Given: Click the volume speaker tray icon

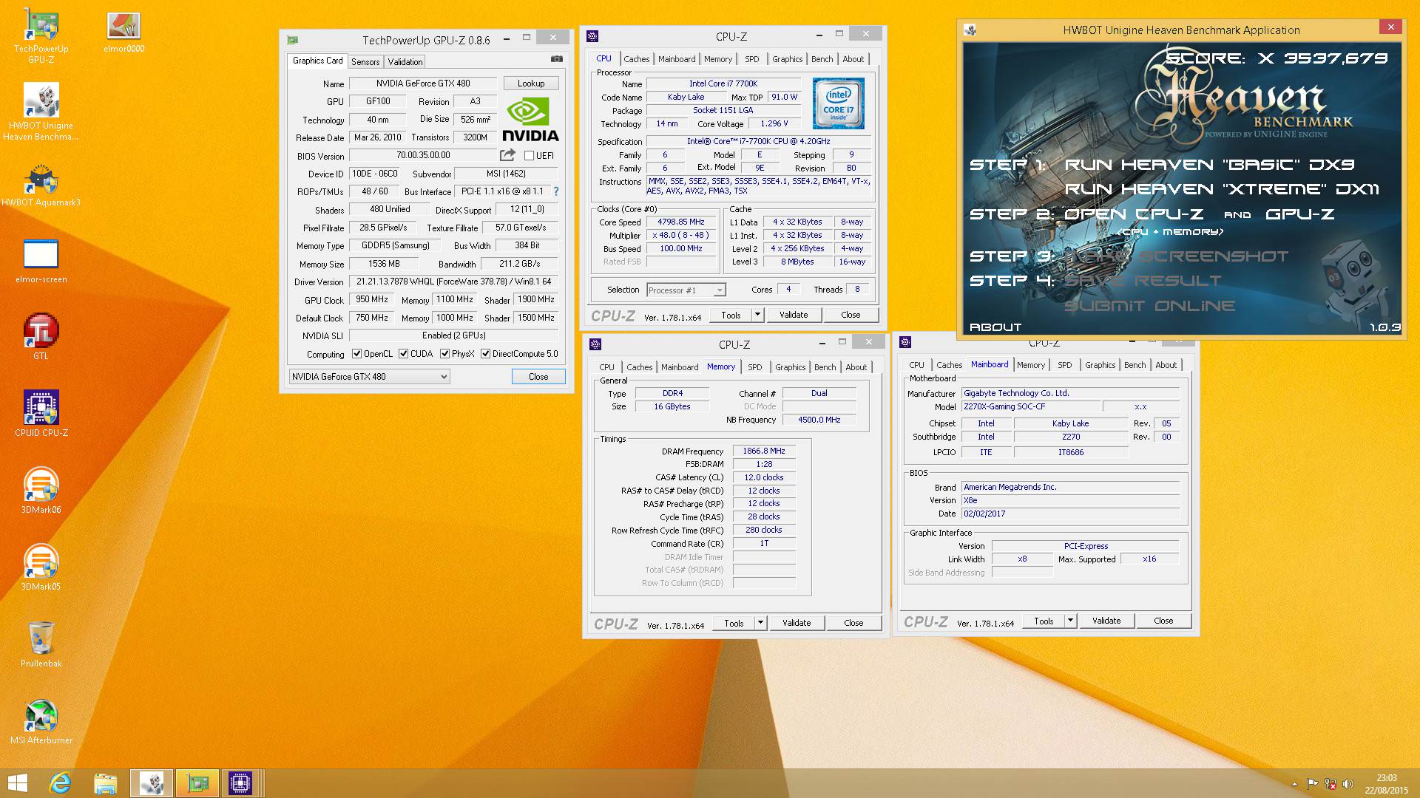Looking at the screenshot, I should [1348, 784].
